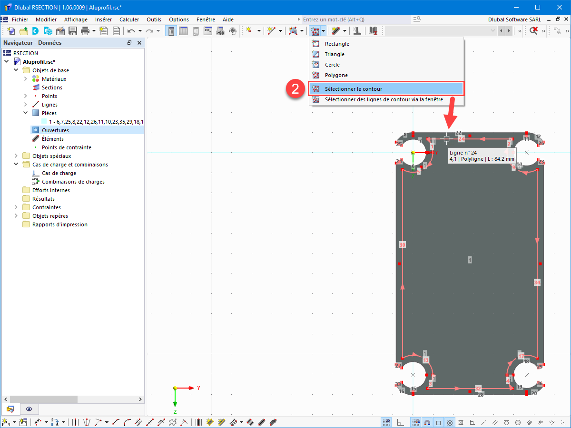Choose Triangle from the dropdown menu
571x428 pixels.
[x=386, y=54]
